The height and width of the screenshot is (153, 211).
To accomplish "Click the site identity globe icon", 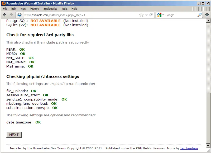I will pyautogui.click(x=20, y=15).
